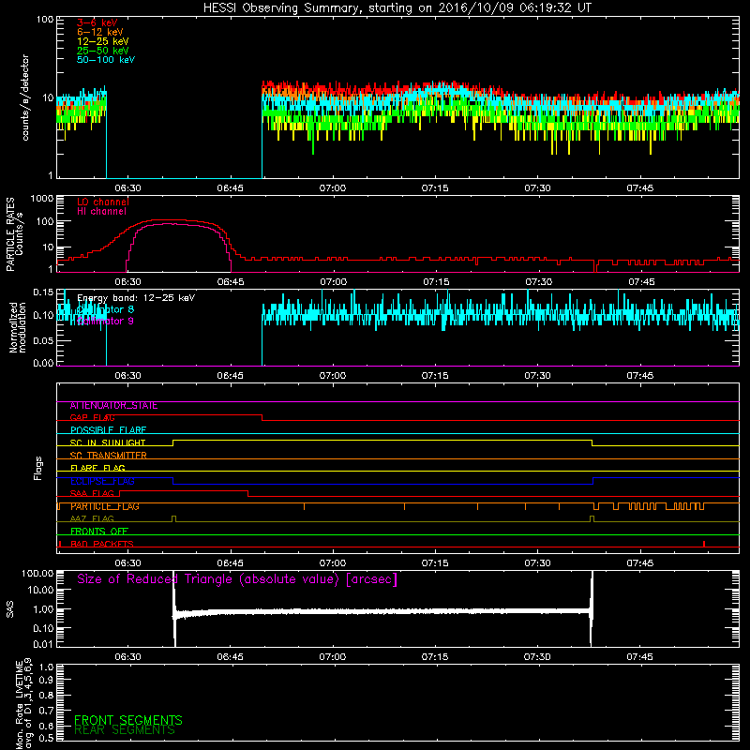
Task: Select the 6-12 keV legend label
Action: 100,32
